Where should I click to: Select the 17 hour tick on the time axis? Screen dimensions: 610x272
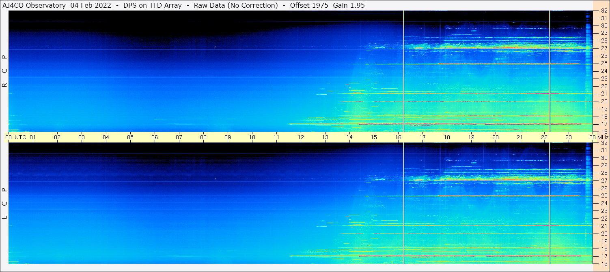pyautogui.click(x=422, y=137)
